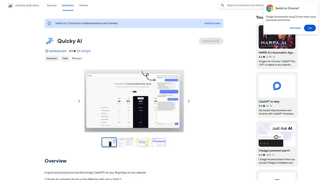Select the second screenshot thumbnail
Image resolution: width=320 pixels, height=180 pixels.
click(126, 142)
